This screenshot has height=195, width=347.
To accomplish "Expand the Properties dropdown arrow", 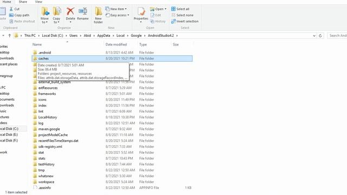I will [141, 22].
